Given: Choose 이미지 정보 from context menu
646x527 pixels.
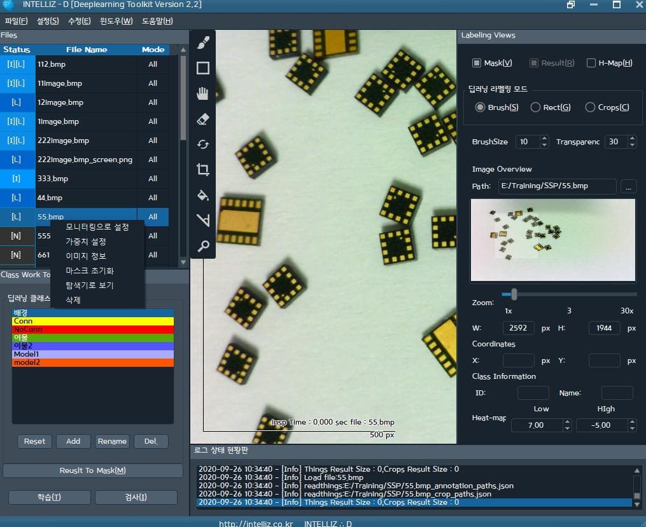Looking at the screenshot, I should pyautogui.click(x=97, y=256).
